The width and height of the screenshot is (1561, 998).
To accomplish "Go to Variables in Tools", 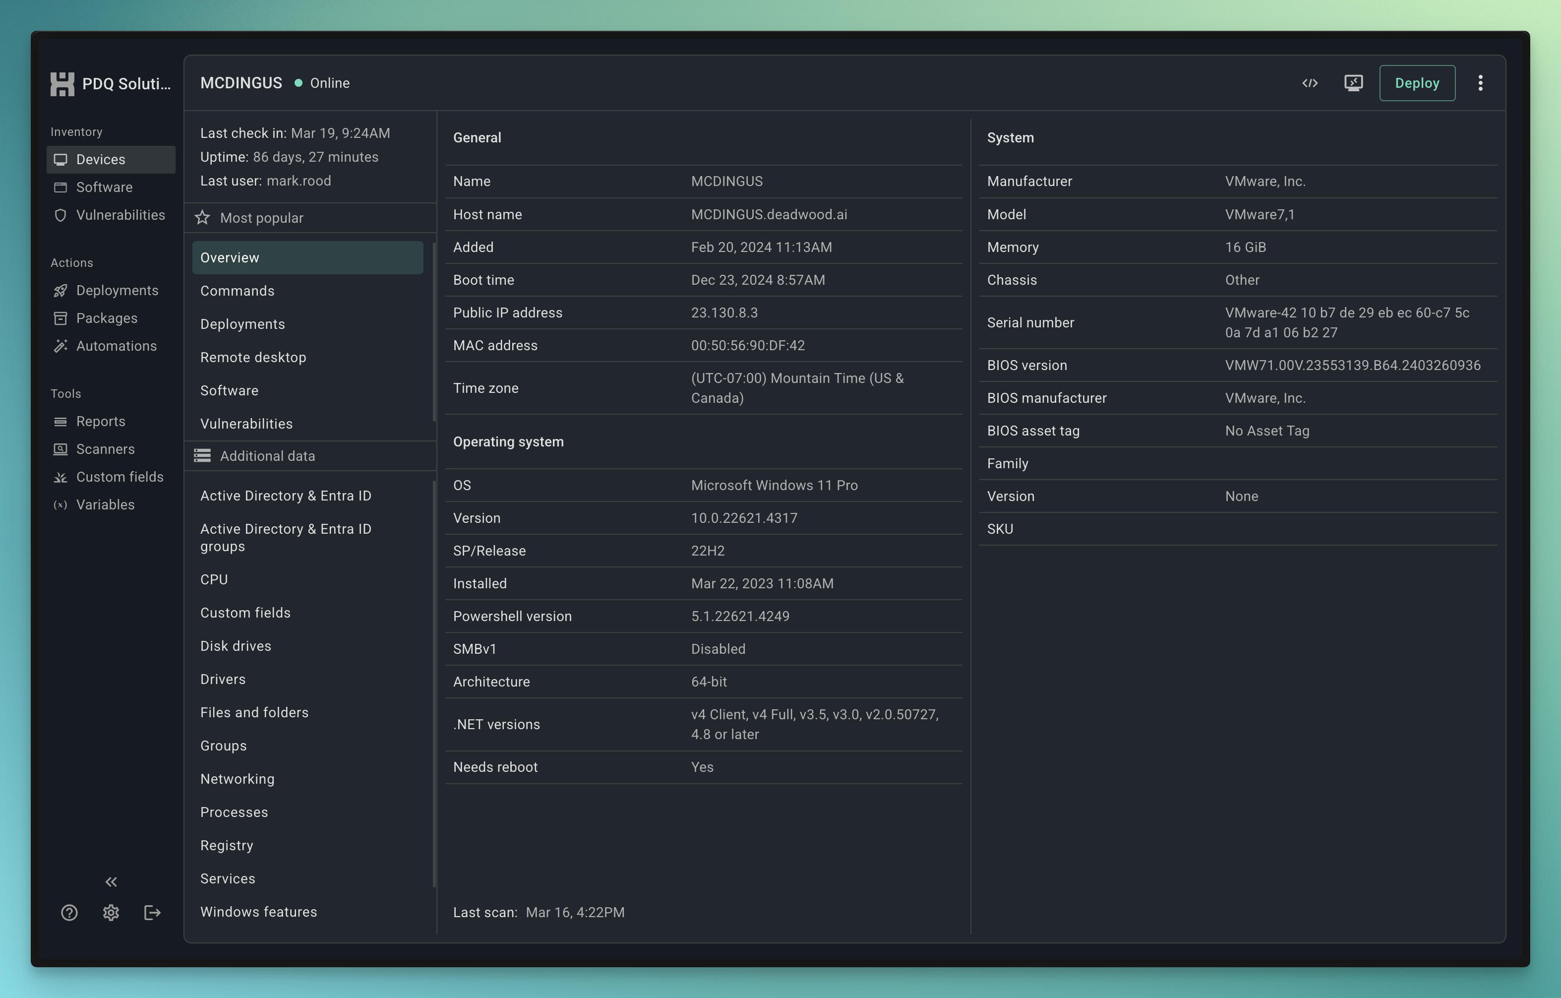I will (x=111, y=505).
